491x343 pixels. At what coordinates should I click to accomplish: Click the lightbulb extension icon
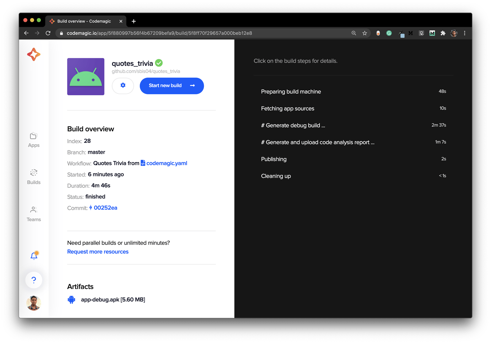coord(421,33)
